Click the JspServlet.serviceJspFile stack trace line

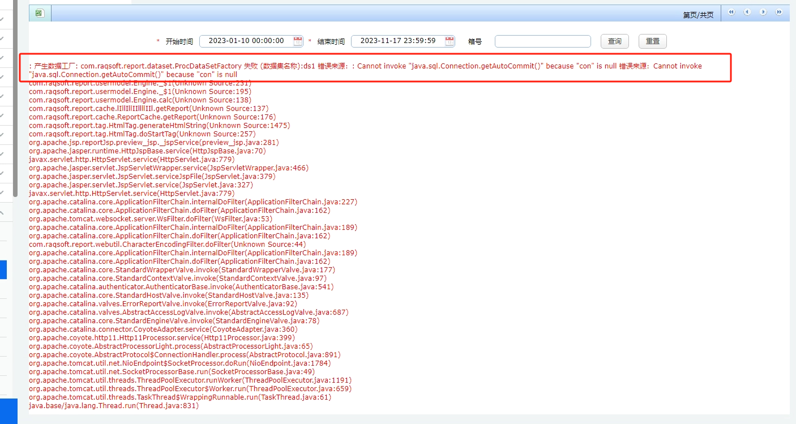(x=152, y=176)
